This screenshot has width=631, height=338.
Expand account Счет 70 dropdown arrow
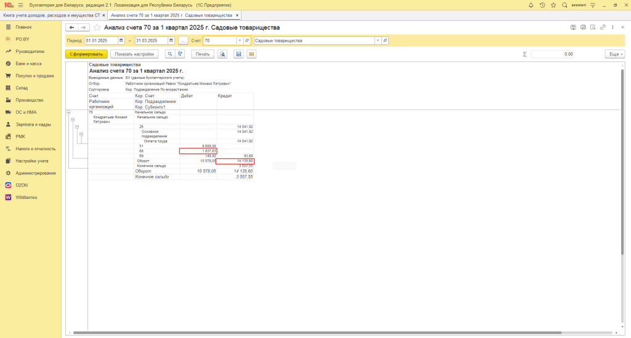coord(240,41)
